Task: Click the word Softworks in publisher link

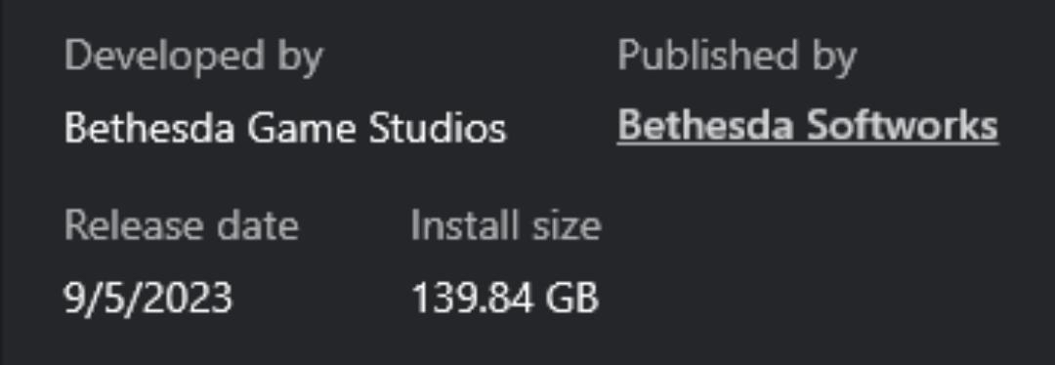Action: pos(903,126)
